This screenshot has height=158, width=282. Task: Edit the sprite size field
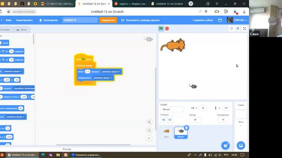coord(195,120)
